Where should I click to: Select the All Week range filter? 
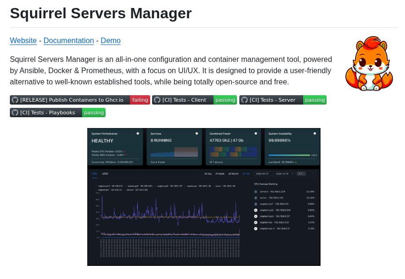tap(220, 173)
